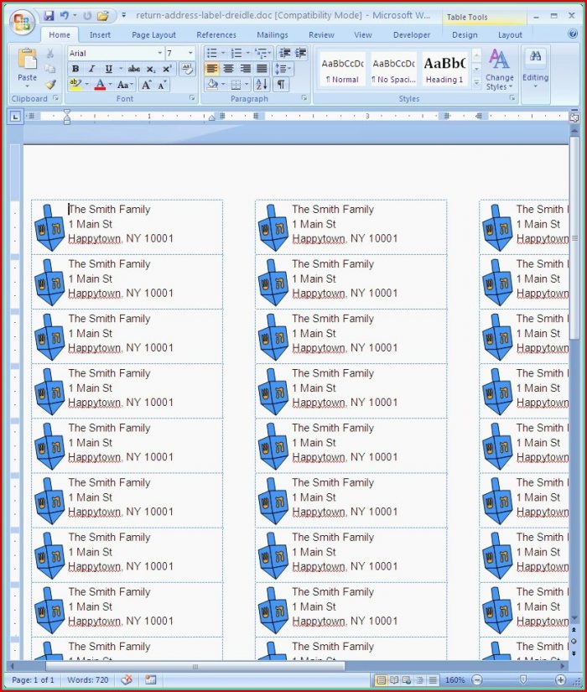Viewport: 587px width, 692px height.
Task: Click the Page: 1 of 1 indicator
Action: tap(33, 680)
